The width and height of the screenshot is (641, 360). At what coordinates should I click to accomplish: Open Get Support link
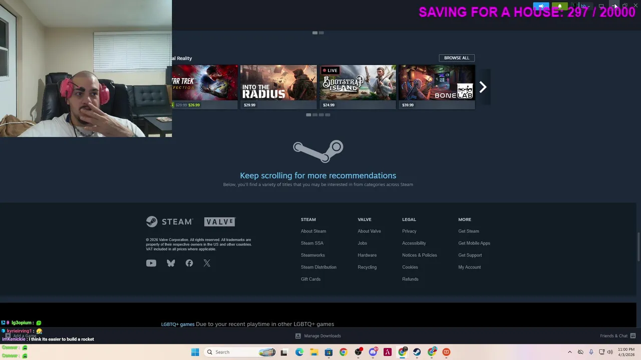(x=470, y=255)
